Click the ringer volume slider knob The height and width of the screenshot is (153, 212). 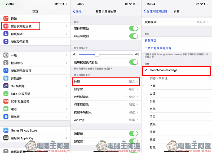(x=97, y=54)
